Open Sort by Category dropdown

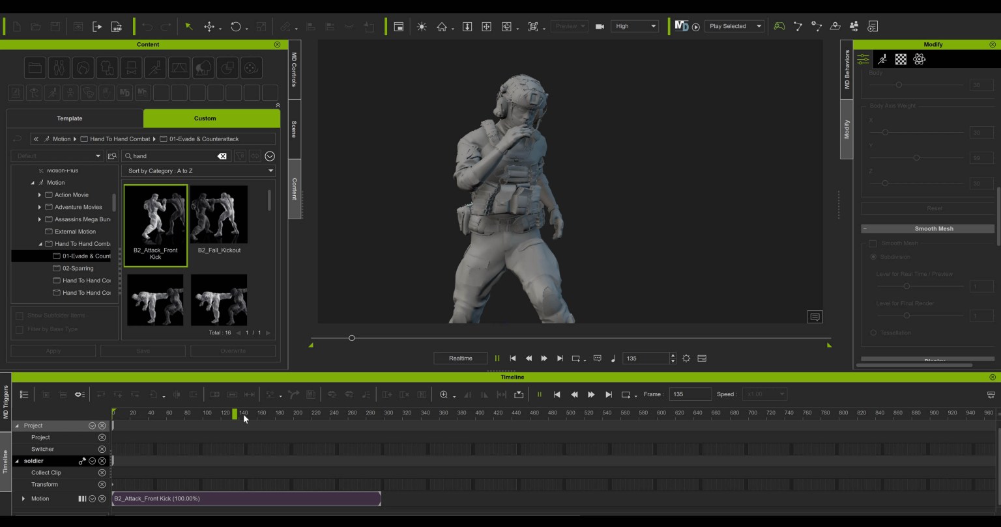coord(198,171)
